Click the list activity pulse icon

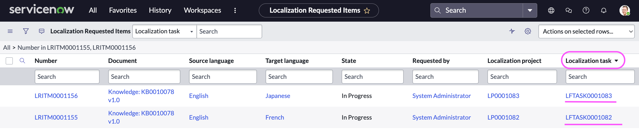tap(512, 31)
